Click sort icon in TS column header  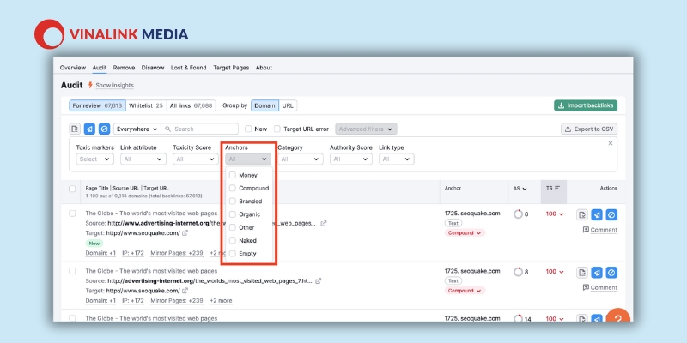(557, 188)
